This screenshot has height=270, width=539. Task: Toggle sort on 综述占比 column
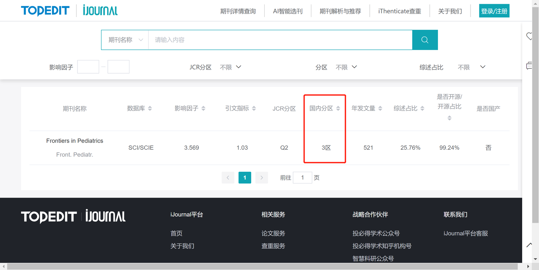click(423, 108)
